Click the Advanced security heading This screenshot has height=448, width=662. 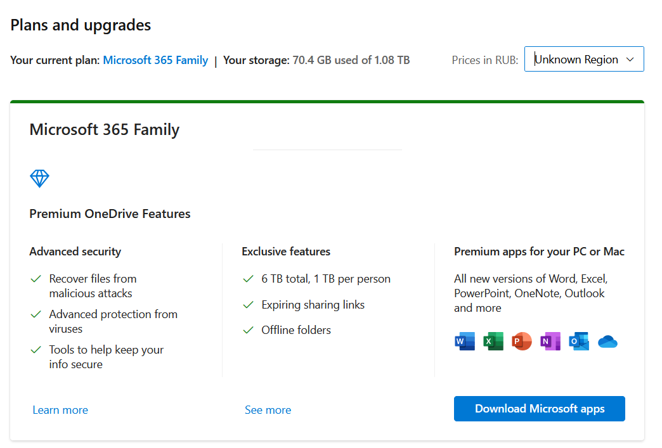click(x=75, y=252)
